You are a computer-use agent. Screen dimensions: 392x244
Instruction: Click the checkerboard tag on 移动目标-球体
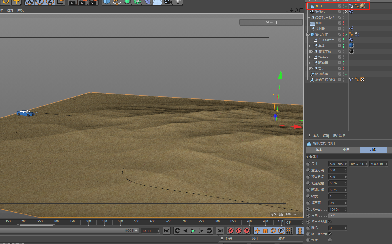click(362, 80)
